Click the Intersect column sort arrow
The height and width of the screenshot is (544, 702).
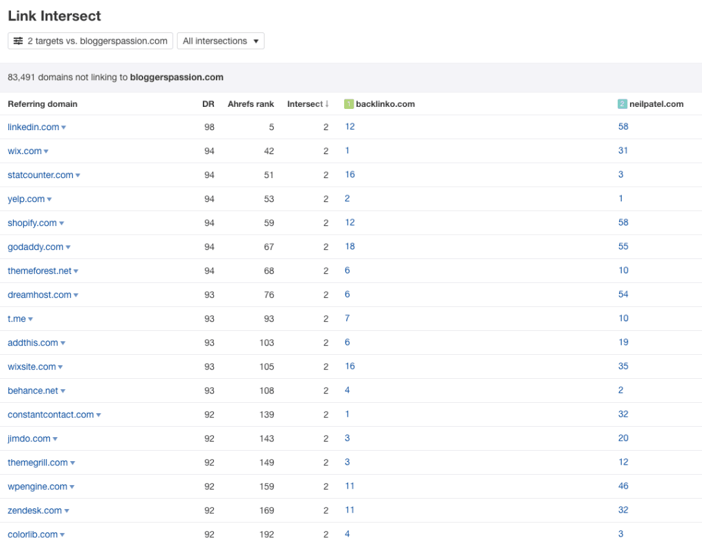click(x=327, y=104)
